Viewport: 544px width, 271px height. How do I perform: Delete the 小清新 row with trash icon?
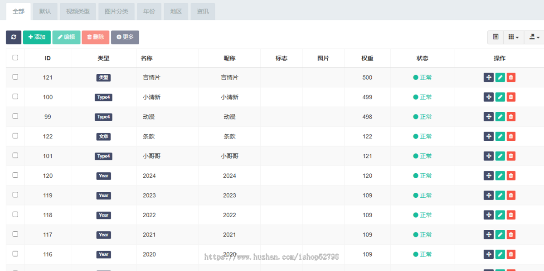pos(511,97)
